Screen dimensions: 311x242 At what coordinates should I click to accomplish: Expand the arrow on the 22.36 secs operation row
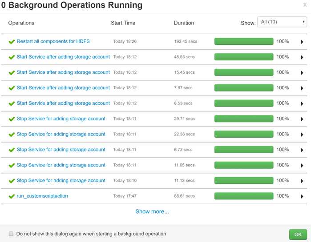[x=302, y=135]
